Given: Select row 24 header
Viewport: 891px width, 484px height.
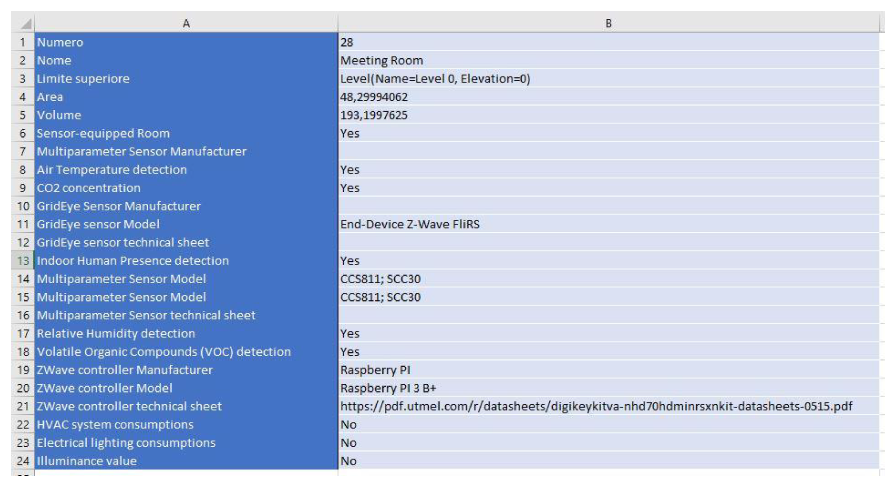Looking at the screenshot, I should tap(22, 461).
